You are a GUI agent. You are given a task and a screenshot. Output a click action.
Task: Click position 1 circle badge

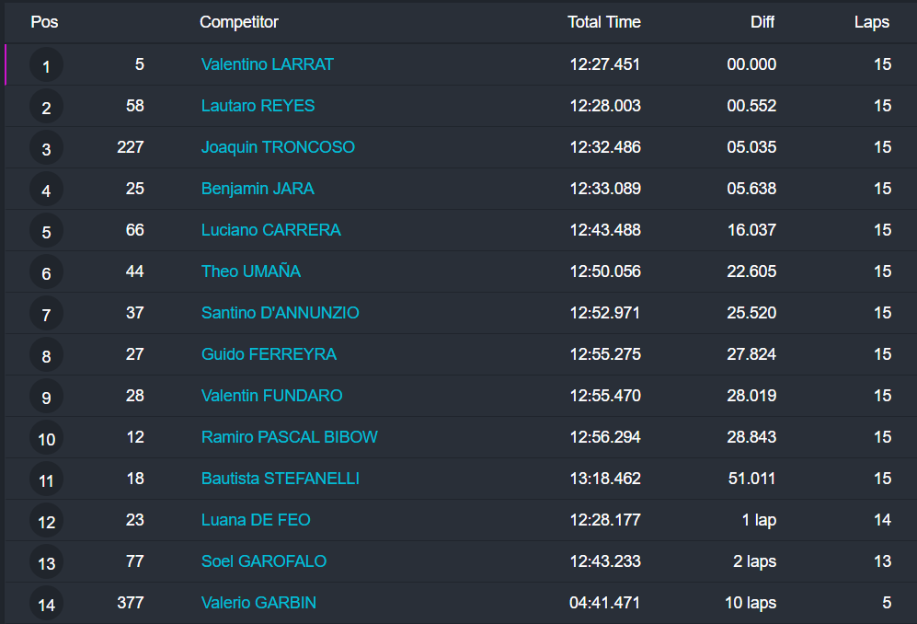coord(46,65)
